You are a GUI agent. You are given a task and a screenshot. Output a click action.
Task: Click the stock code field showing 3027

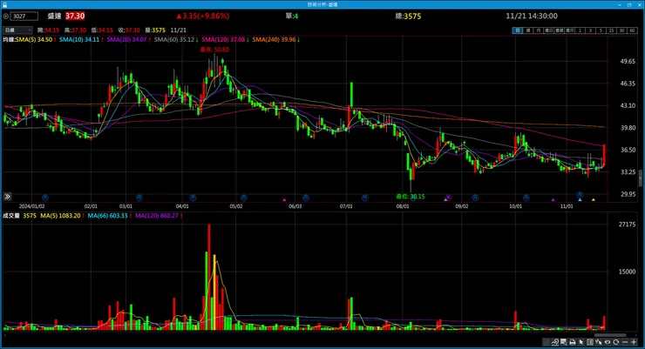pyautogui.click(x=24, y=16)
